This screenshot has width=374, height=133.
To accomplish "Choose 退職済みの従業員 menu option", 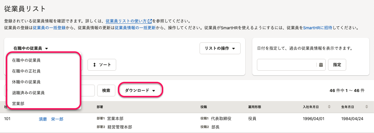I will point(28,93).
